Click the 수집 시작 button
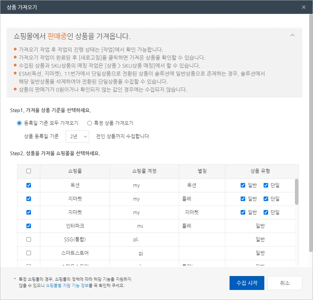The width and height of the screenshot is (313, 300). pos(247,283)
